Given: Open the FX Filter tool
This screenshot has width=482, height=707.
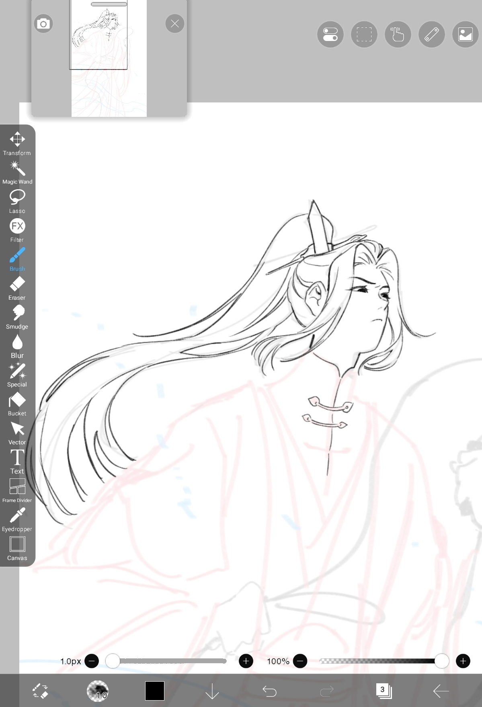Looking at the screenshot, I should tap(17, 230).
